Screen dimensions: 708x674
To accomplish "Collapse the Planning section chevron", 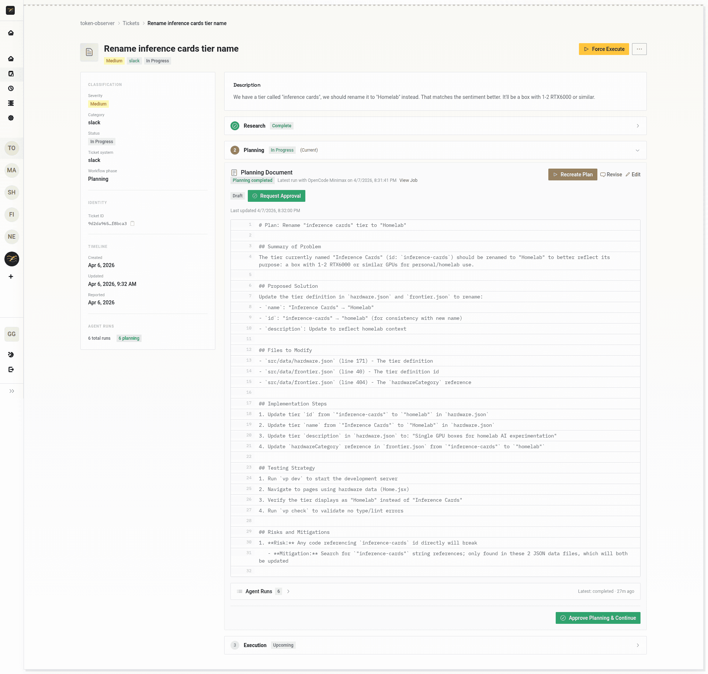I will (x=638, y=150).
